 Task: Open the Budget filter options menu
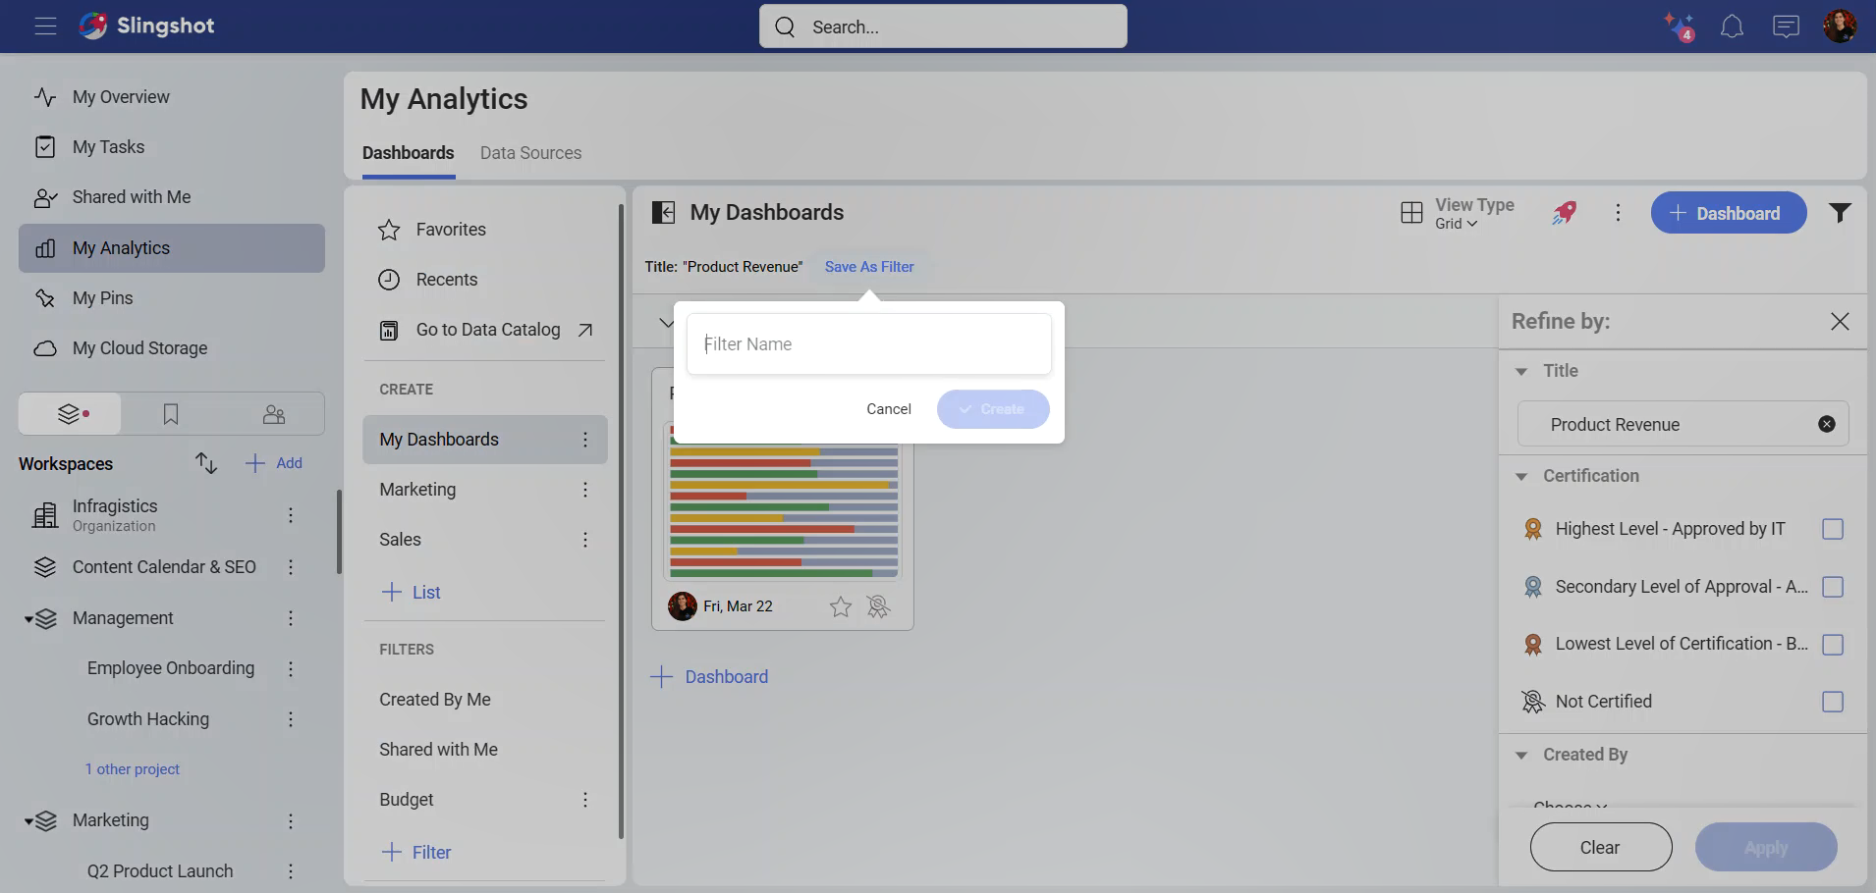(x=585, y=800)
